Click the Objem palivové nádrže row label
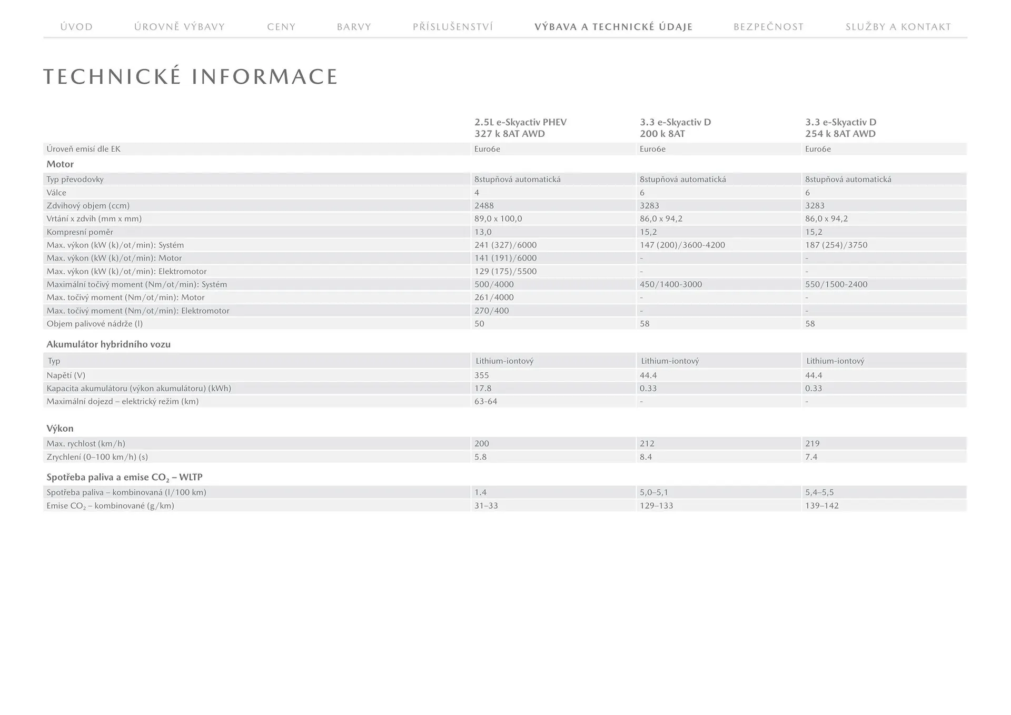Screen dimensions: 1011x715 tap(94, 324)
